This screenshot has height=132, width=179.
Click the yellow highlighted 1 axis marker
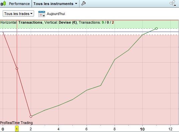click(x=17, y=129)
